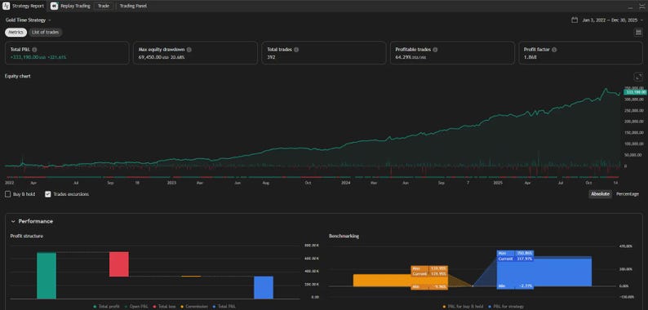This screenshot has width=648, height=310.
Task: Click the Strategy Report tab icon
Action: 7,7
